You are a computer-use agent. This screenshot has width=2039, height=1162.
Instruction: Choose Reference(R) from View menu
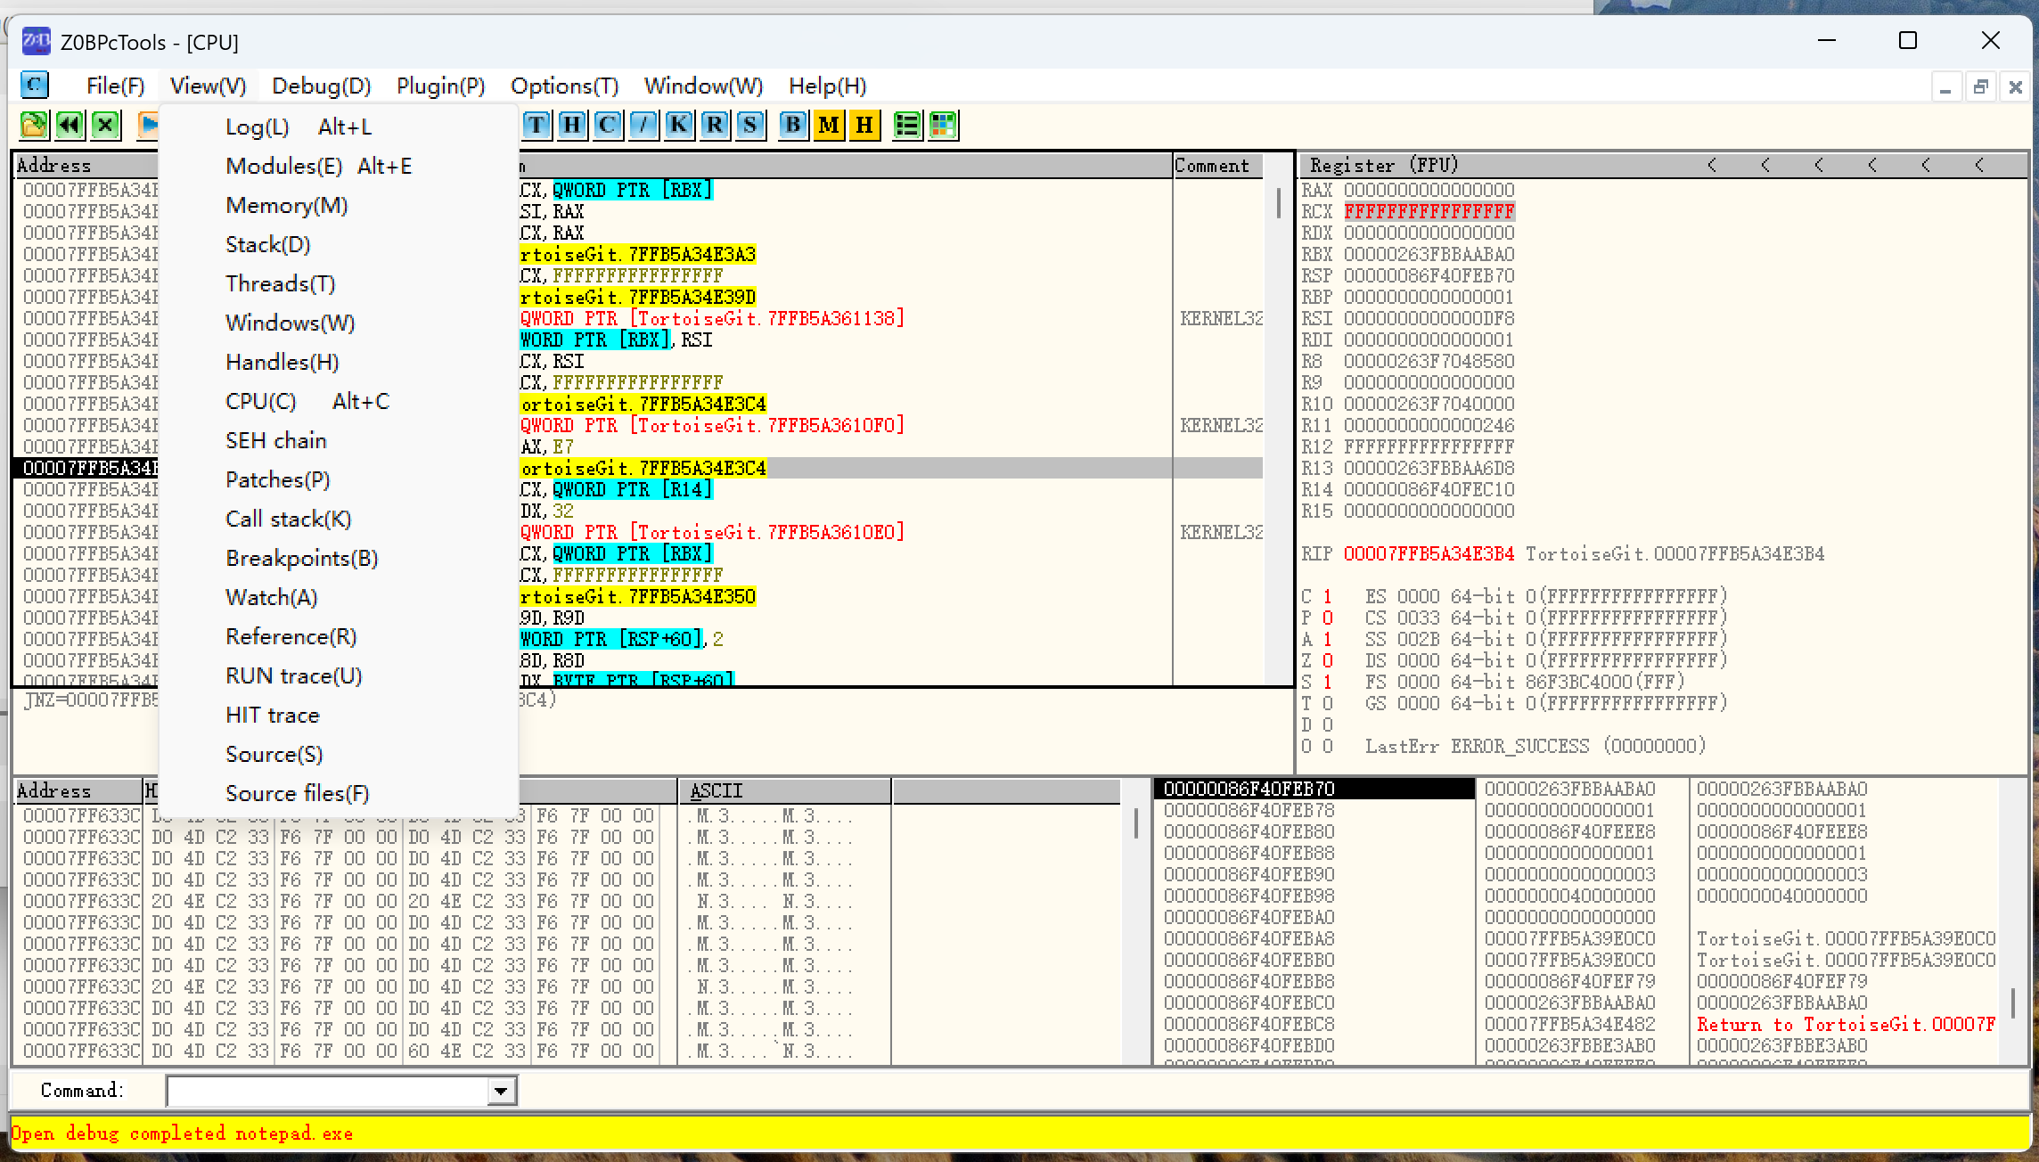point(339,636)
